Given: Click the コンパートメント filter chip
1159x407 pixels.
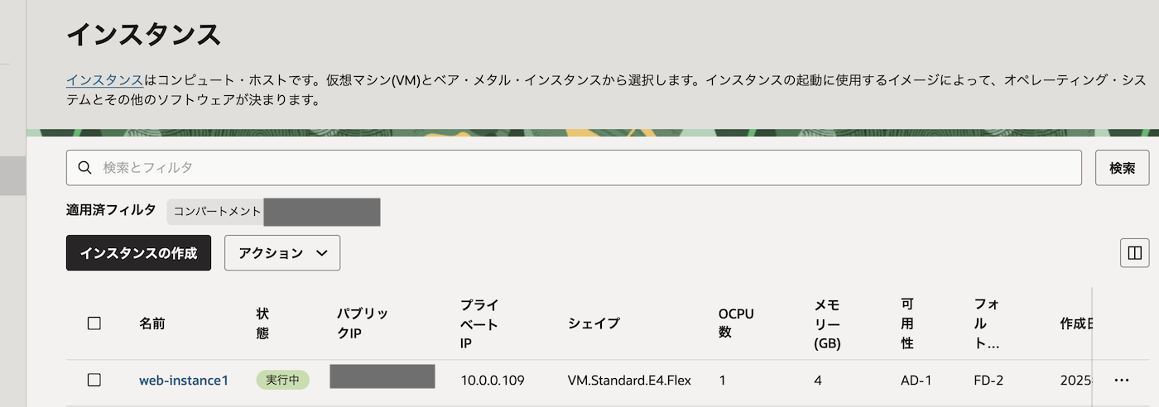Looking at the screenshot, I should click(273, 212).
